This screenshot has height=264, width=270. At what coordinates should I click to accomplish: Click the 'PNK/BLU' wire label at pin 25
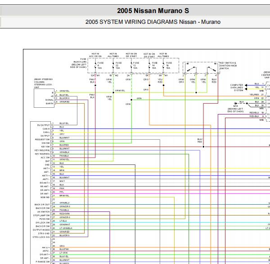tap(64, 210)
